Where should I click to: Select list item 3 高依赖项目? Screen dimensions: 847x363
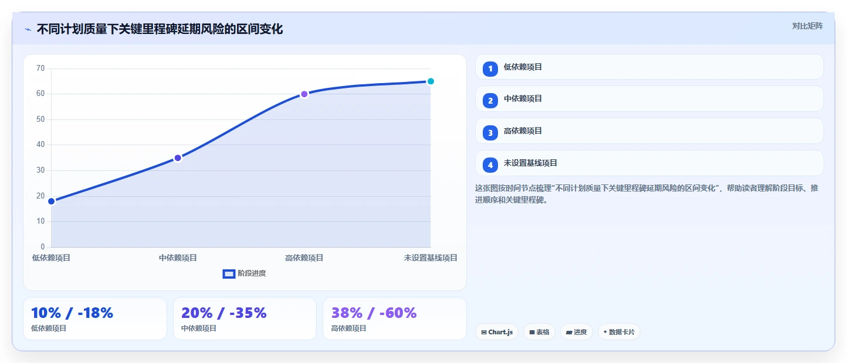pyautogui.click(x=649, y=131)
